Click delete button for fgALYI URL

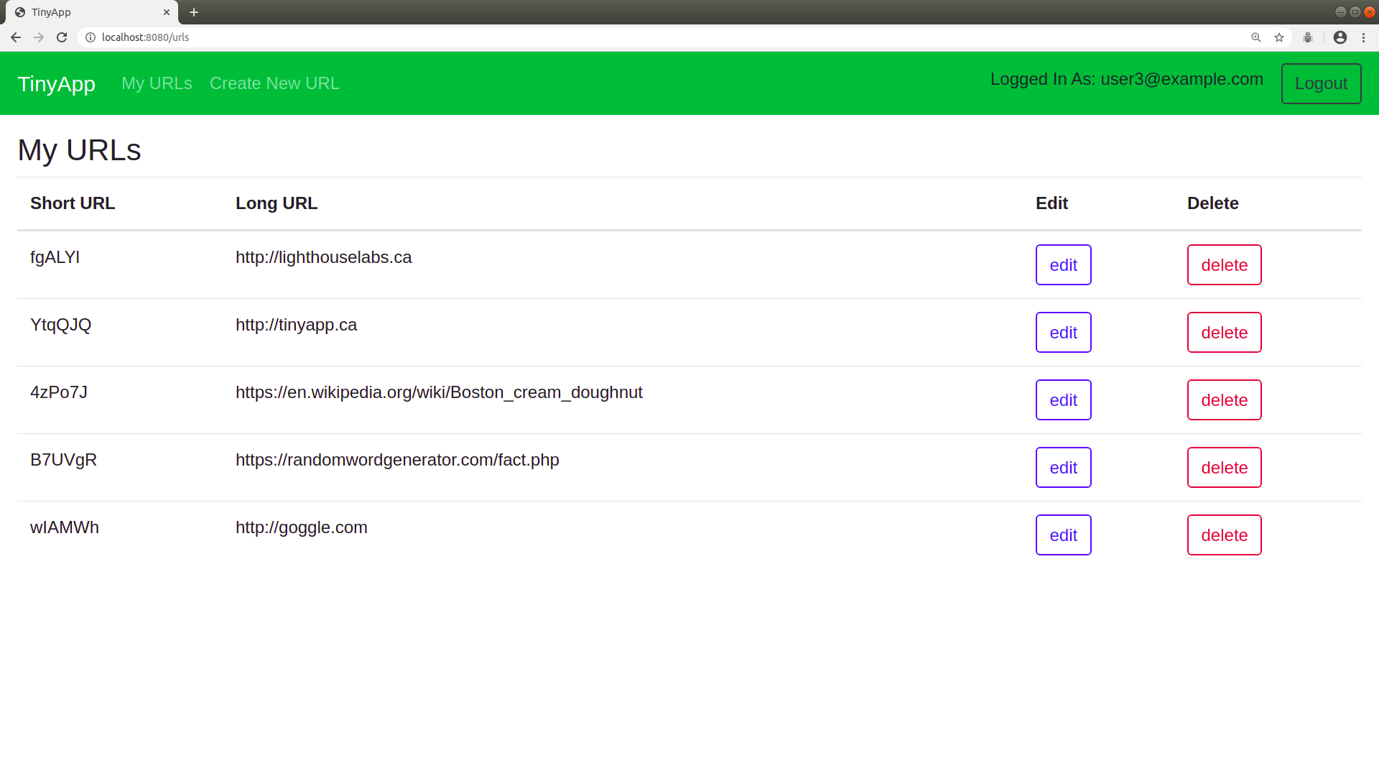[x=1224, y=264]
